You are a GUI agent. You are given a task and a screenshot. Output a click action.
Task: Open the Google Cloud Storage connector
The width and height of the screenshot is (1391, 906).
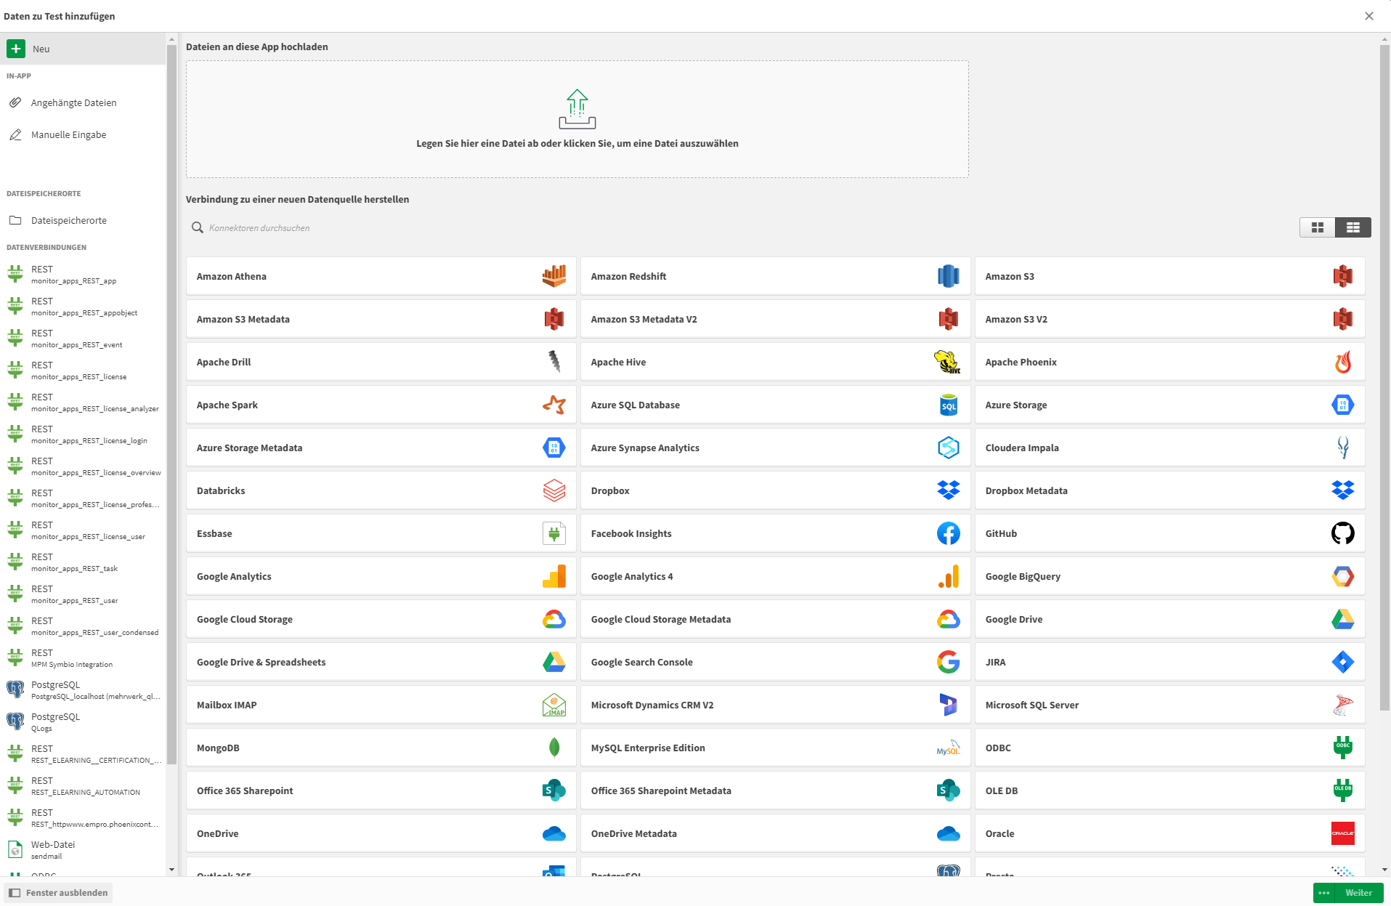pyautogui.click(x=381, y=619)
